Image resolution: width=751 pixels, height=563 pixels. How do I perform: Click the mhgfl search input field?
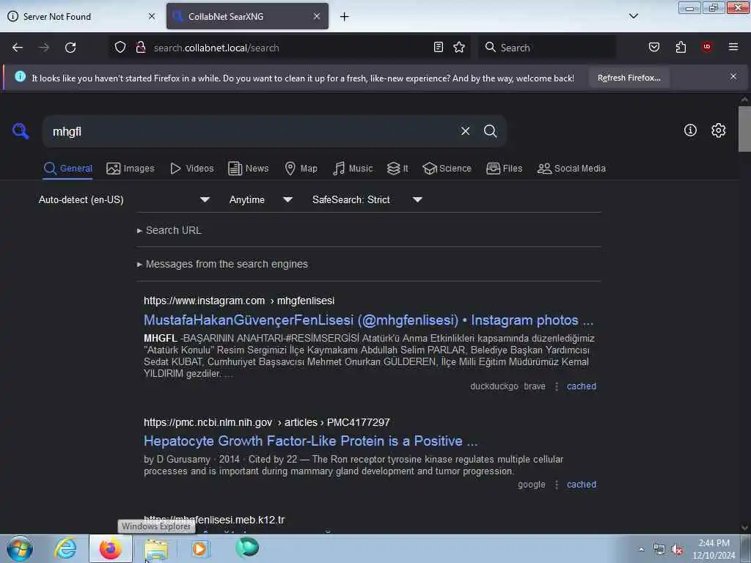249,131
